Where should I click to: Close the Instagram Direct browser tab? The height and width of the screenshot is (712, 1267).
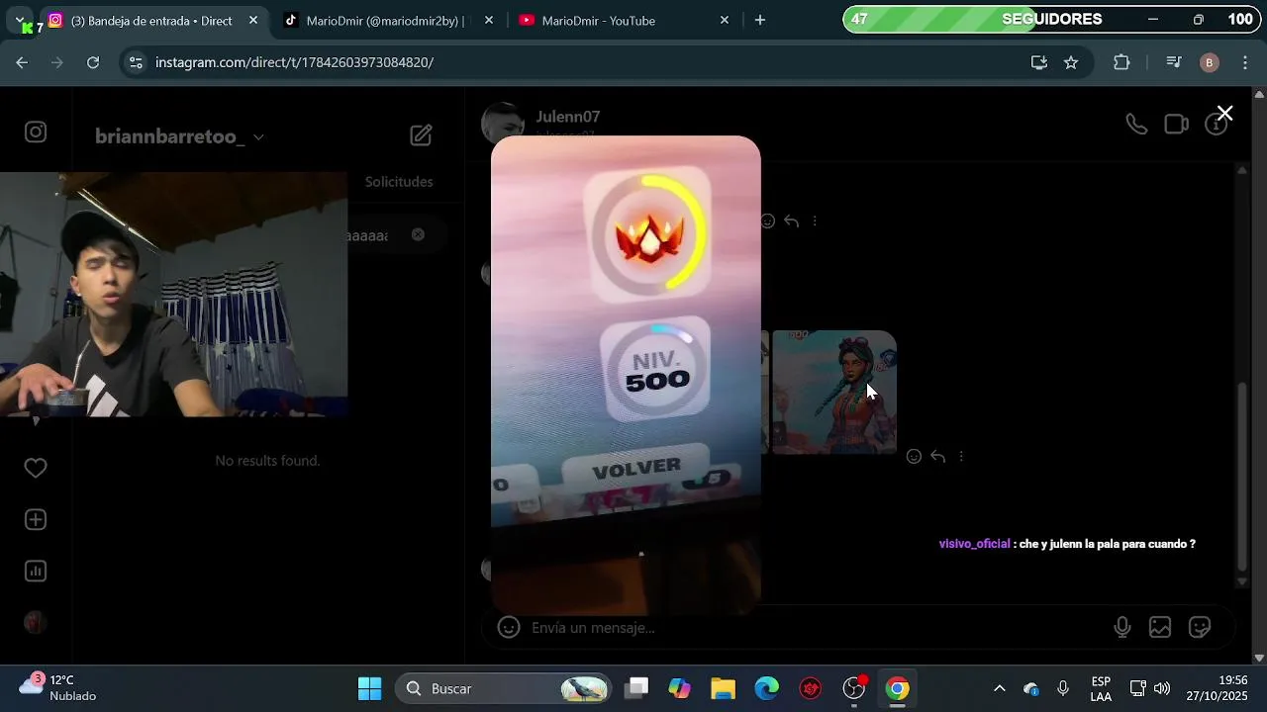(x=252, y=20)
